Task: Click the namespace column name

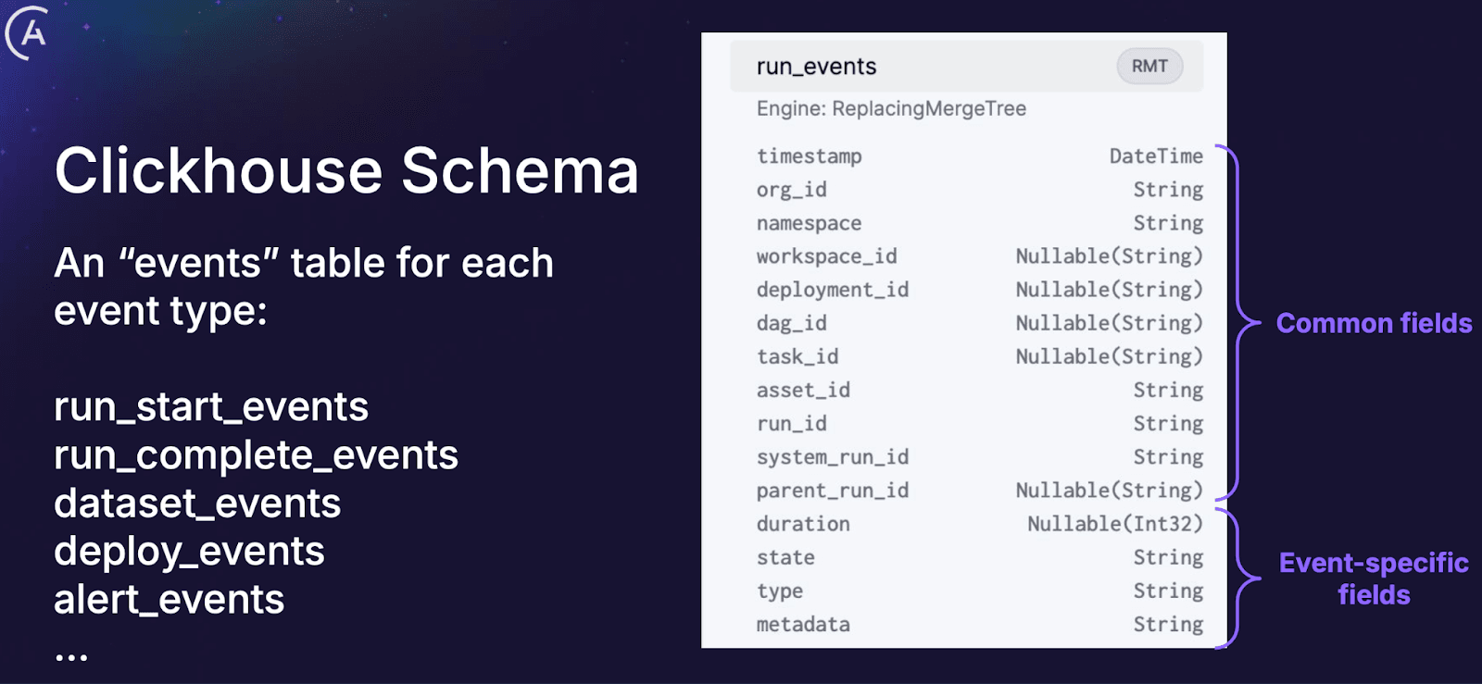Action: tap(809, 223)
